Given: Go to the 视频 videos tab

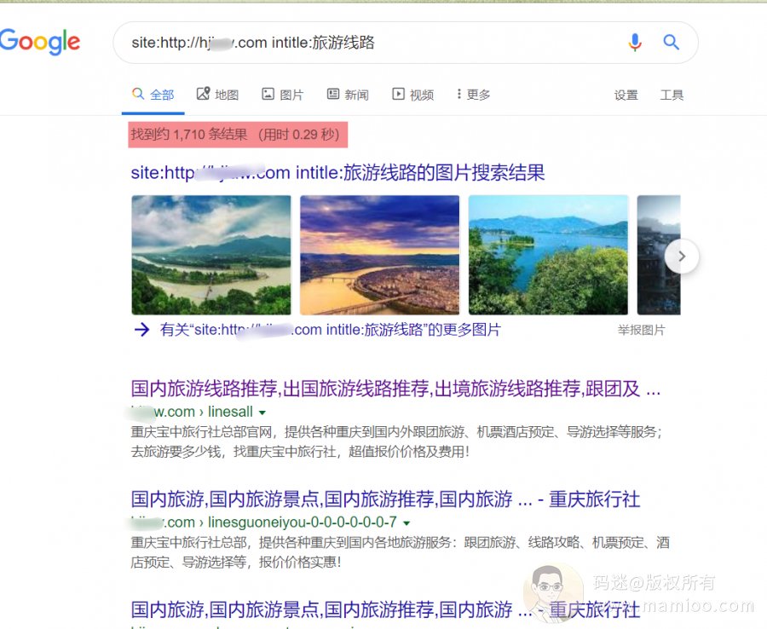Looking at the screenshot, I should coord(412,95).
